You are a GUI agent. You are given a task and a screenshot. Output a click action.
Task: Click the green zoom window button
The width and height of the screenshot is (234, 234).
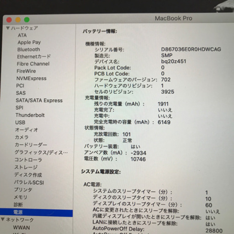tap(27, 20)
